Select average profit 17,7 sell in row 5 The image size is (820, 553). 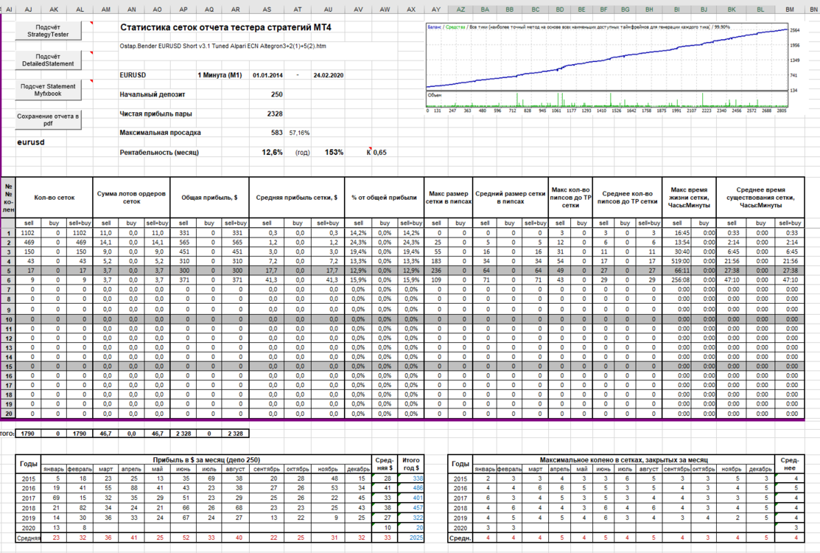tap(267, 271)
